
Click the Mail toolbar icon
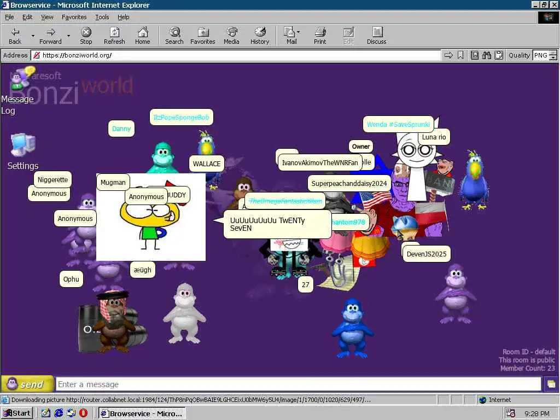(290, 36)
